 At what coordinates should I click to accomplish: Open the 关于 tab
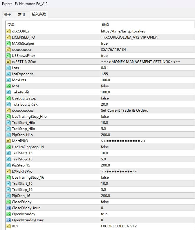click(x=8, y=15)
